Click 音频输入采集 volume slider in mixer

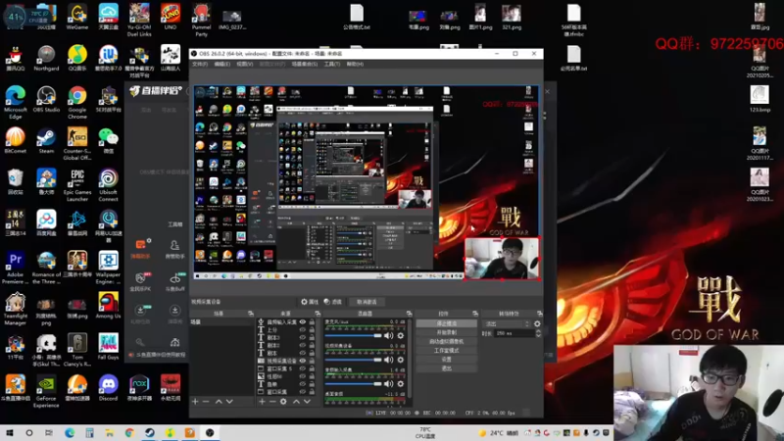tap(354, 383)
